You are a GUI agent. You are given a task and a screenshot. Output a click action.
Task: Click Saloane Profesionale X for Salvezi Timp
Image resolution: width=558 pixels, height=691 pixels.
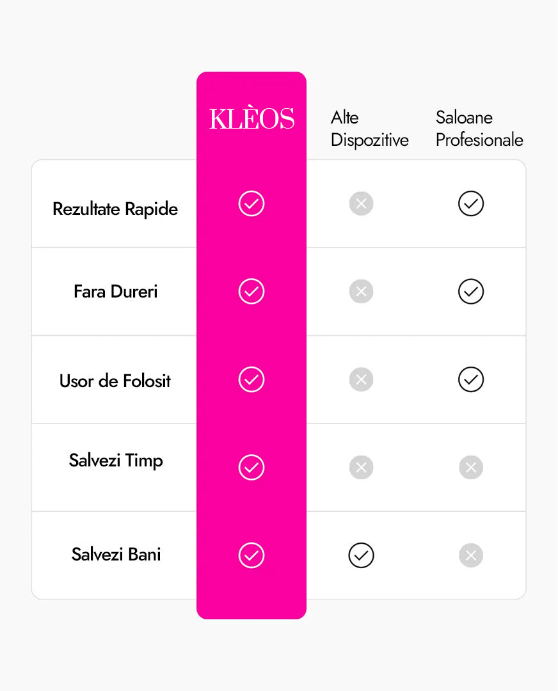click(x=471, y=468)
